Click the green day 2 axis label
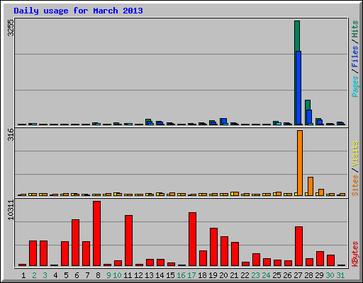This screenshot has height=283, width=363. tap(34, 275)
